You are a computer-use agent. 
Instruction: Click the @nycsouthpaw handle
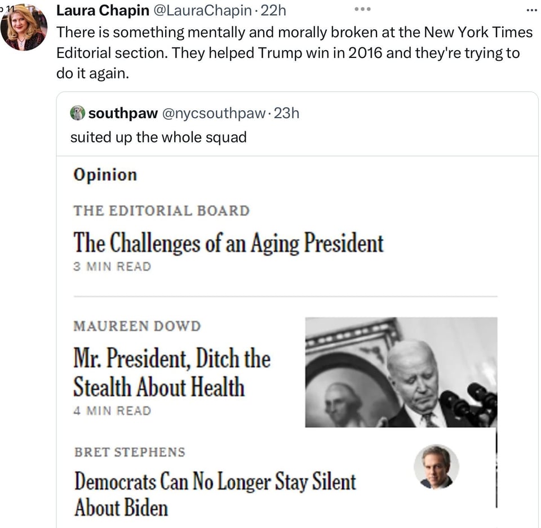click(x=213, y=113)
